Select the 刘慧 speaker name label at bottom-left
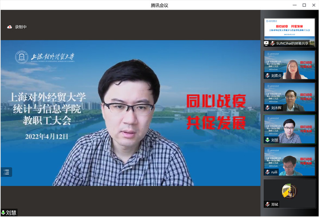The image size is (319, 217). [x=12, y=213]
